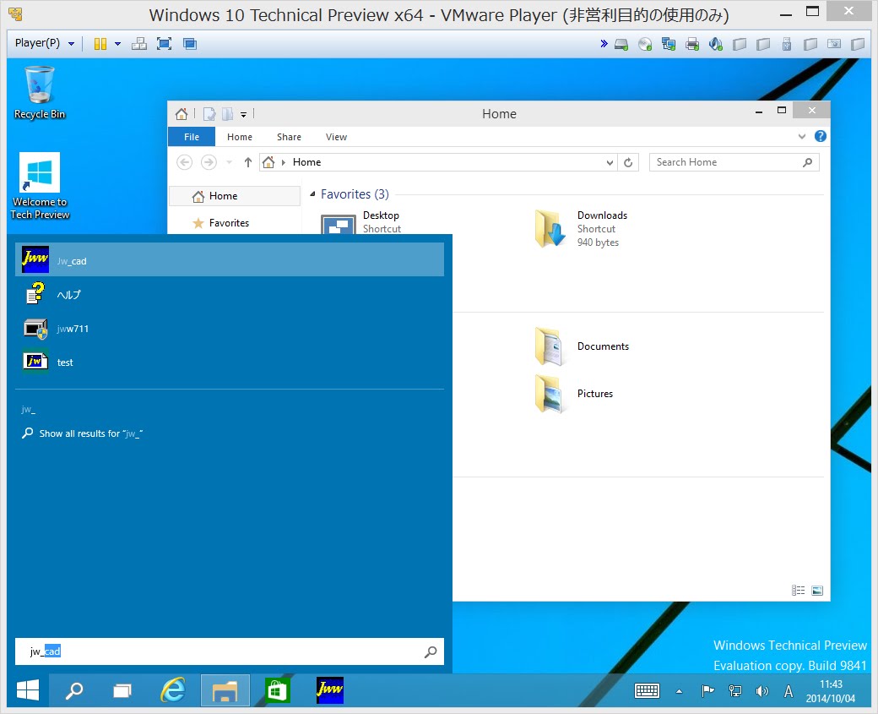The height and width of the screenshot is (714, 878).
Task: Expand the Explorer ribbon chevron
Action: pyautogui.click(x=802, y=136)
